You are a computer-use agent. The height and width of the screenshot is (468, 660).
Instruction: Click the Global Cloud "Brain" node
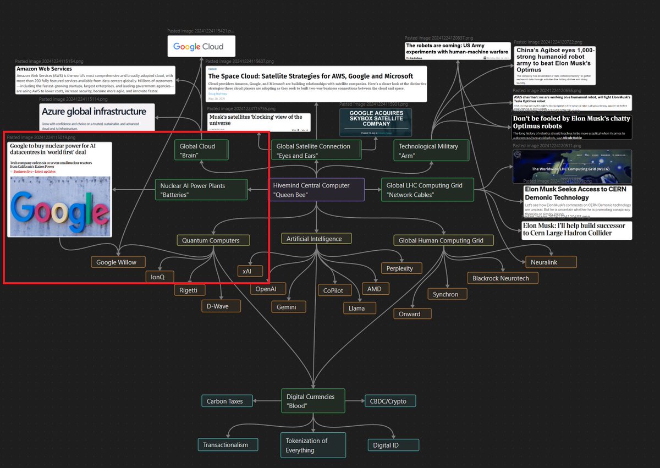pos(201,150)
